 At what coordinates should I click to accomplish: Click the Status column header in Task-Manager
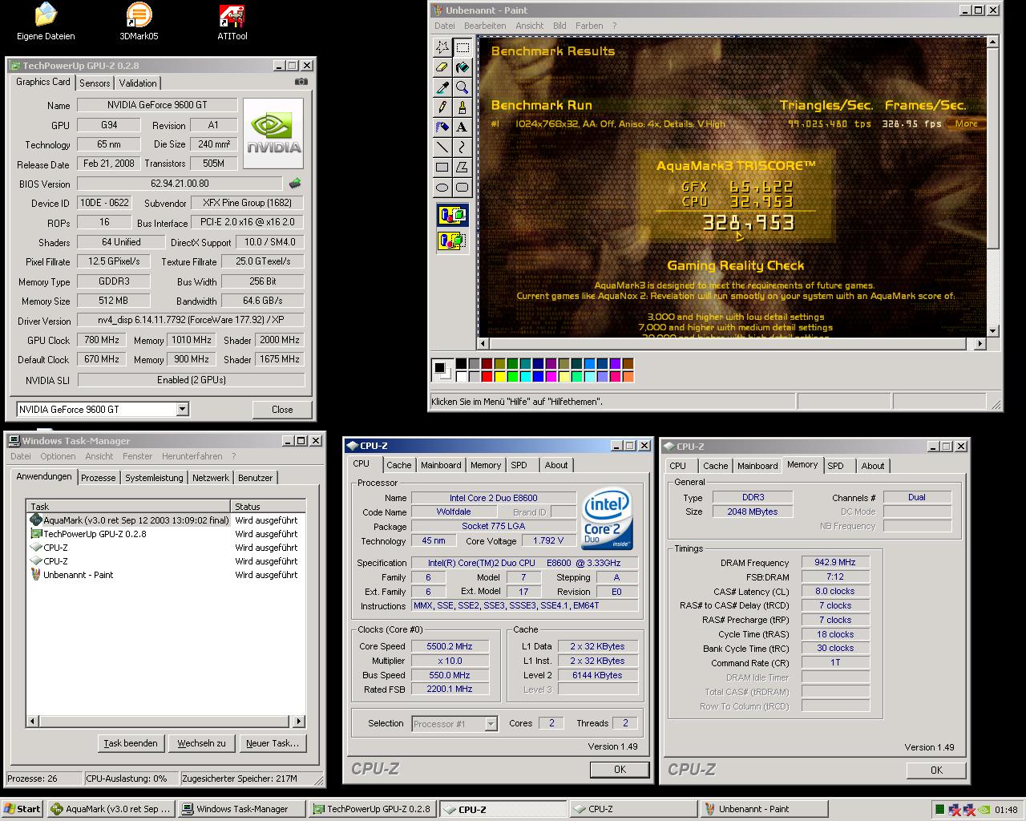[269, 506]
